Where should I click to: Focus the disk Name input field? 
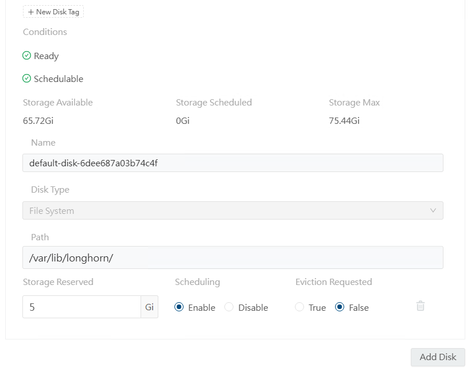point(233,163)
